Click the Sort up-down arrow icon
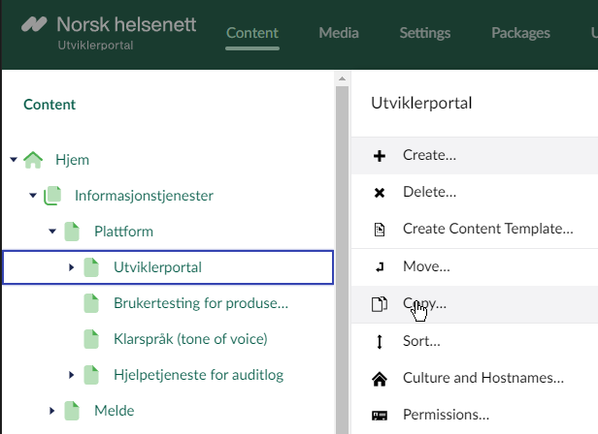 [x=380, y=342]
